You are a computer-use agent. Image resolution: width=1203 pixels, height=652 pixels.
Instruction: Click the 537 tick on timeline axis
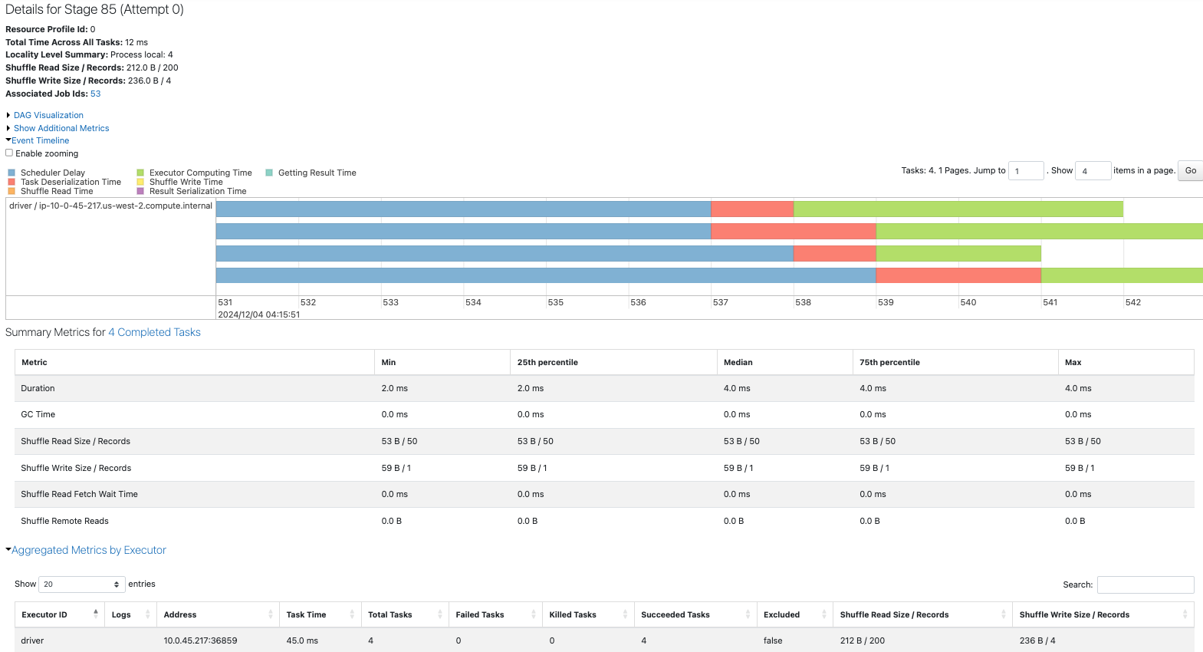(x=721, y=302)
